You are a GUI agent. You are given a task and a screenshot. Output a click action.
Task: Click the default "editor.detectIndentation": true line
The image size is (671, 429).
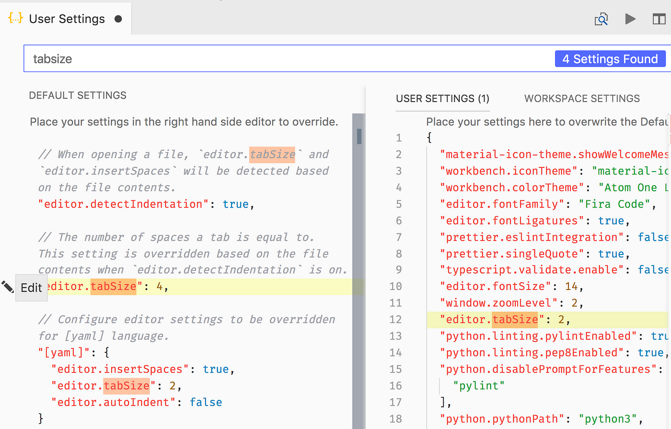pyautogui.click(x=146, y=204)
